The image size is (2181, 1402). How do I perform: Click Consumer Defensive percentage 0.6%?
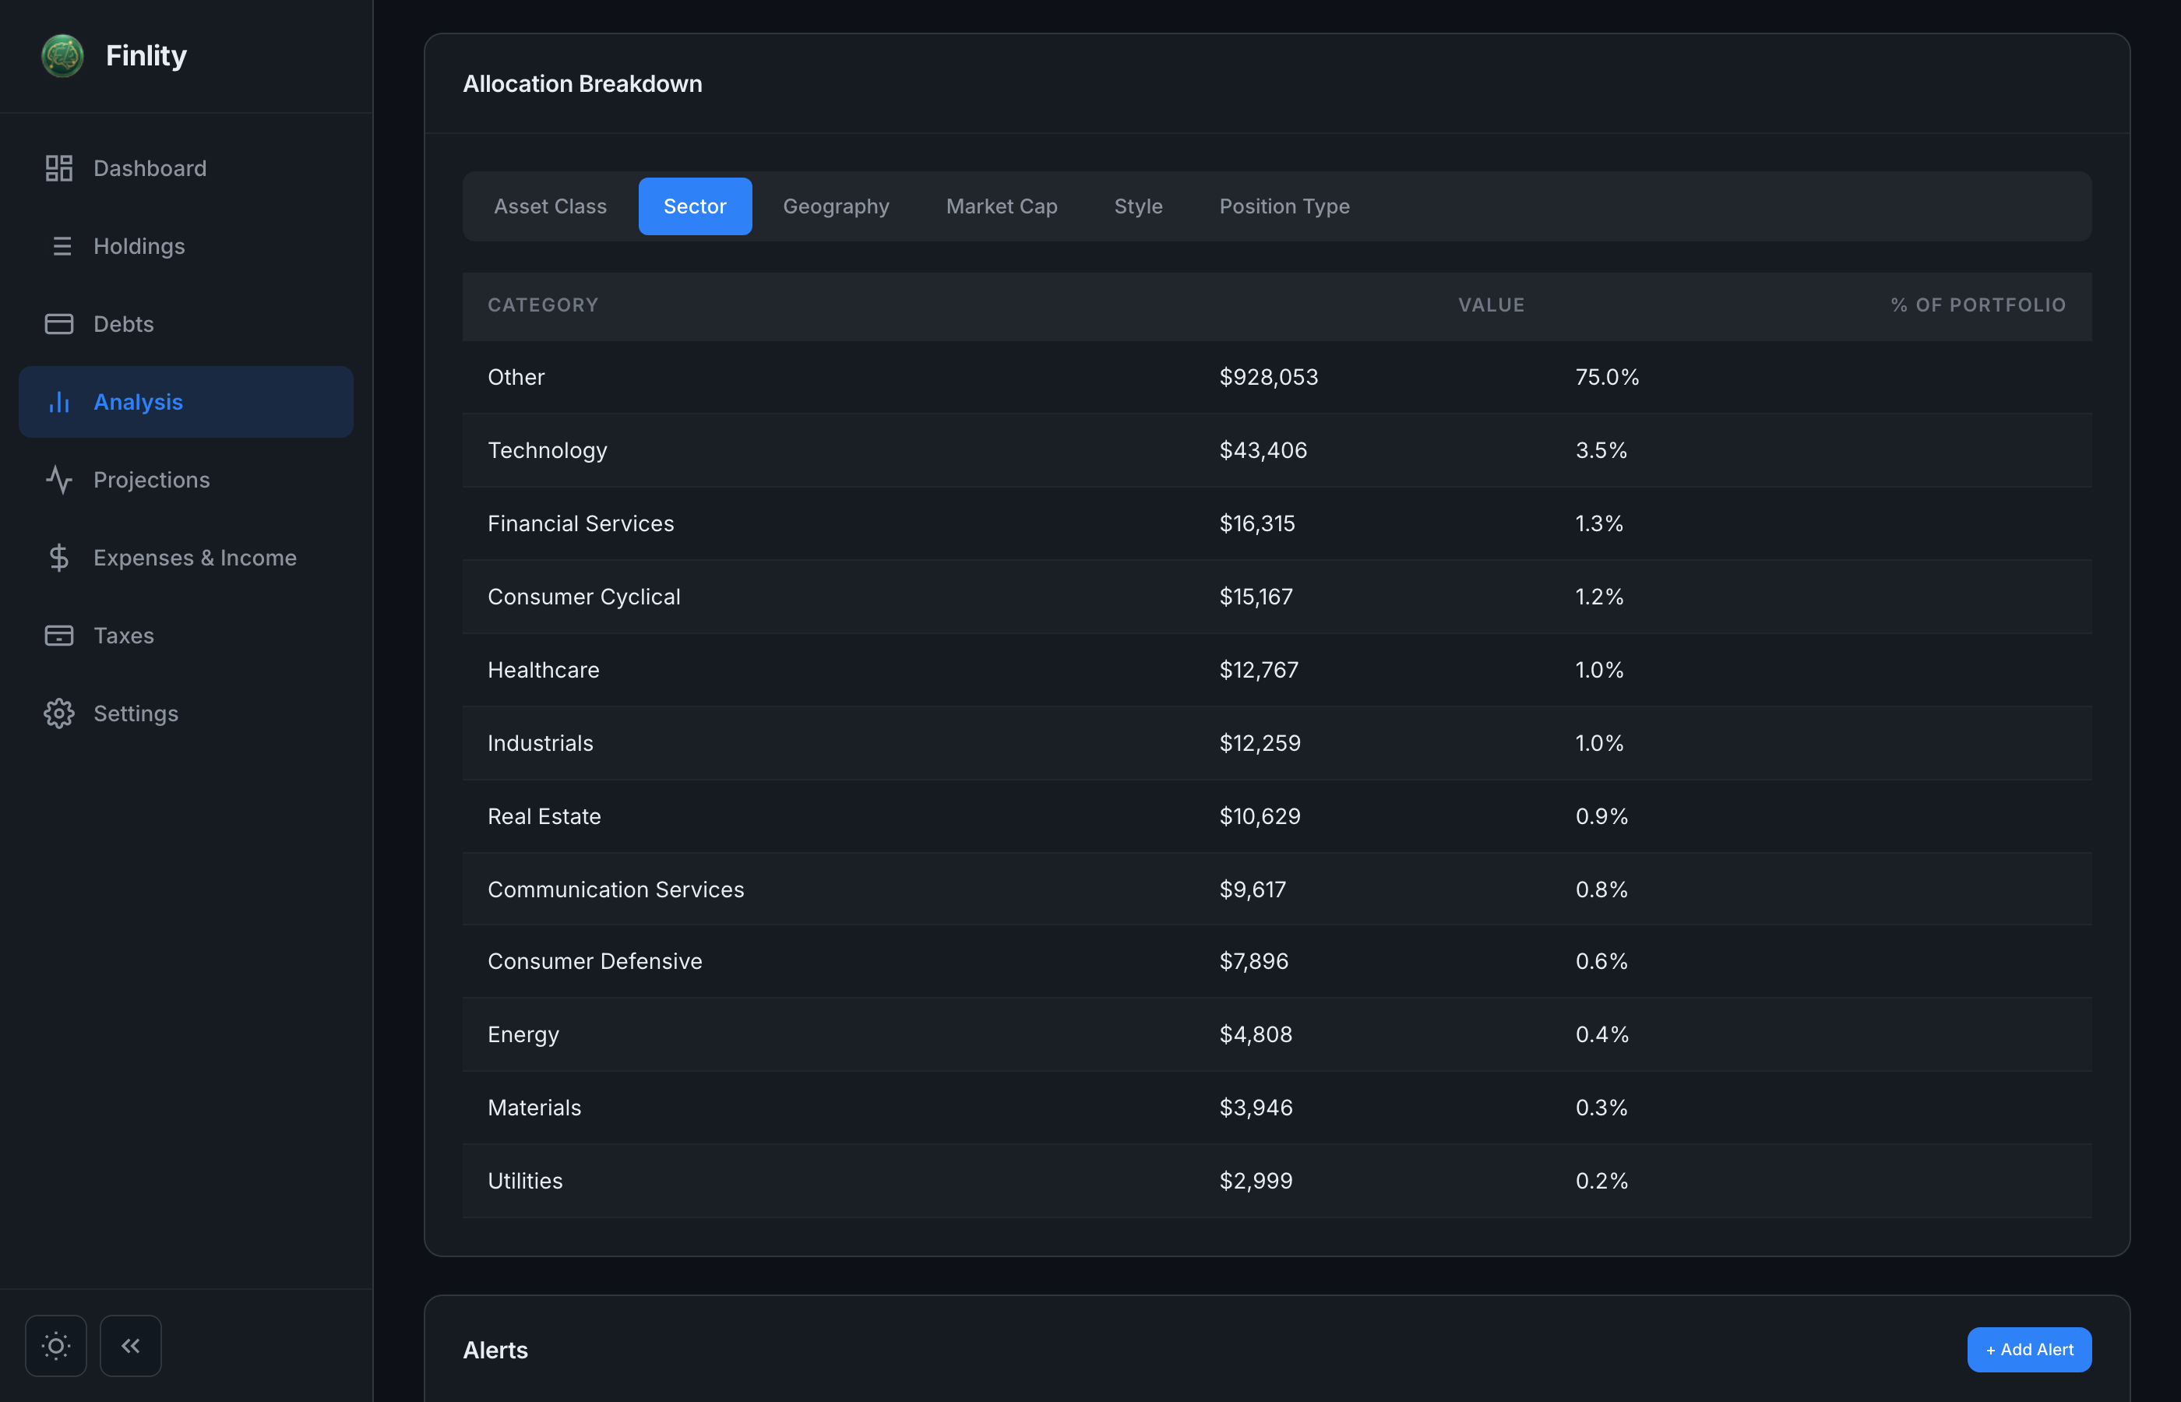pos(1601,961)
